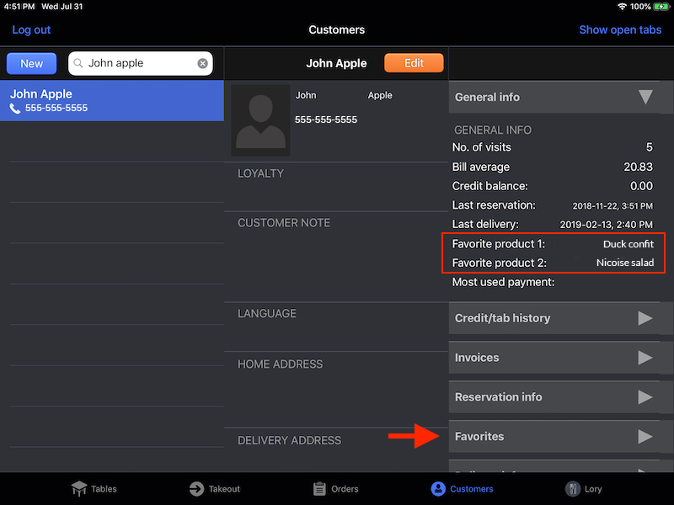Image resolution: width=674 pixels, height=505 pixels.
Task: Click the search magnifier icon
Action: [x=78, y=63]
